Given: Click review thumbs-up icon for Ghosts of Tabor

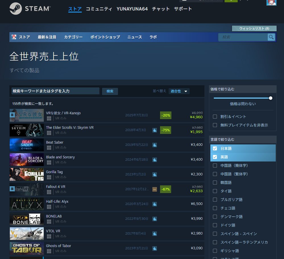Looking at the screenshot, I should pyautogui.click(x=154, y=248).
